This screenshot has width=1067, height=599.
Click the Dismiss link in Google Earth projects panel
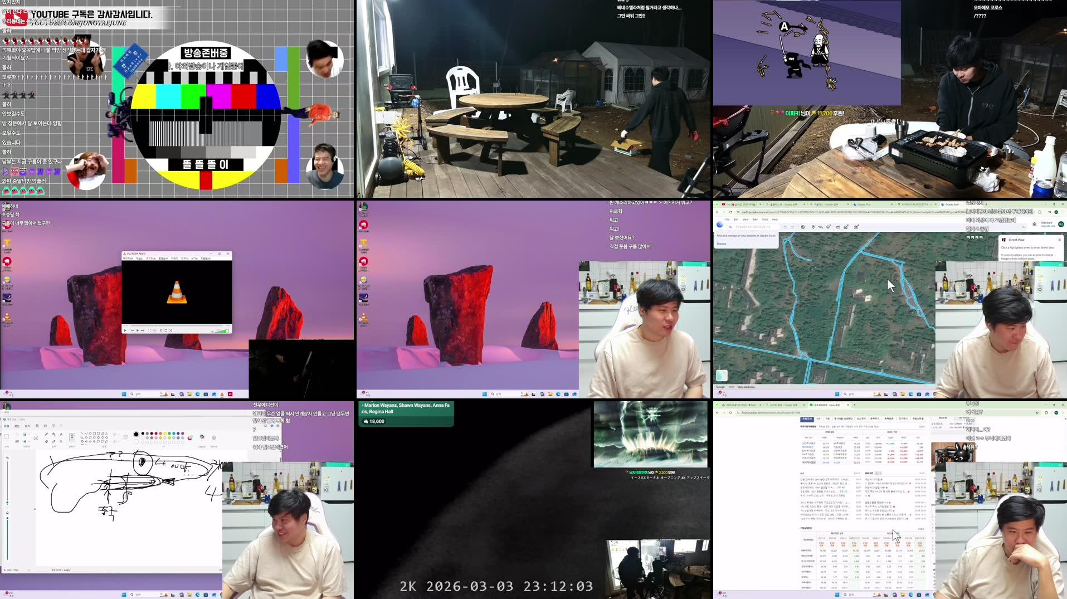click(721, 244)
